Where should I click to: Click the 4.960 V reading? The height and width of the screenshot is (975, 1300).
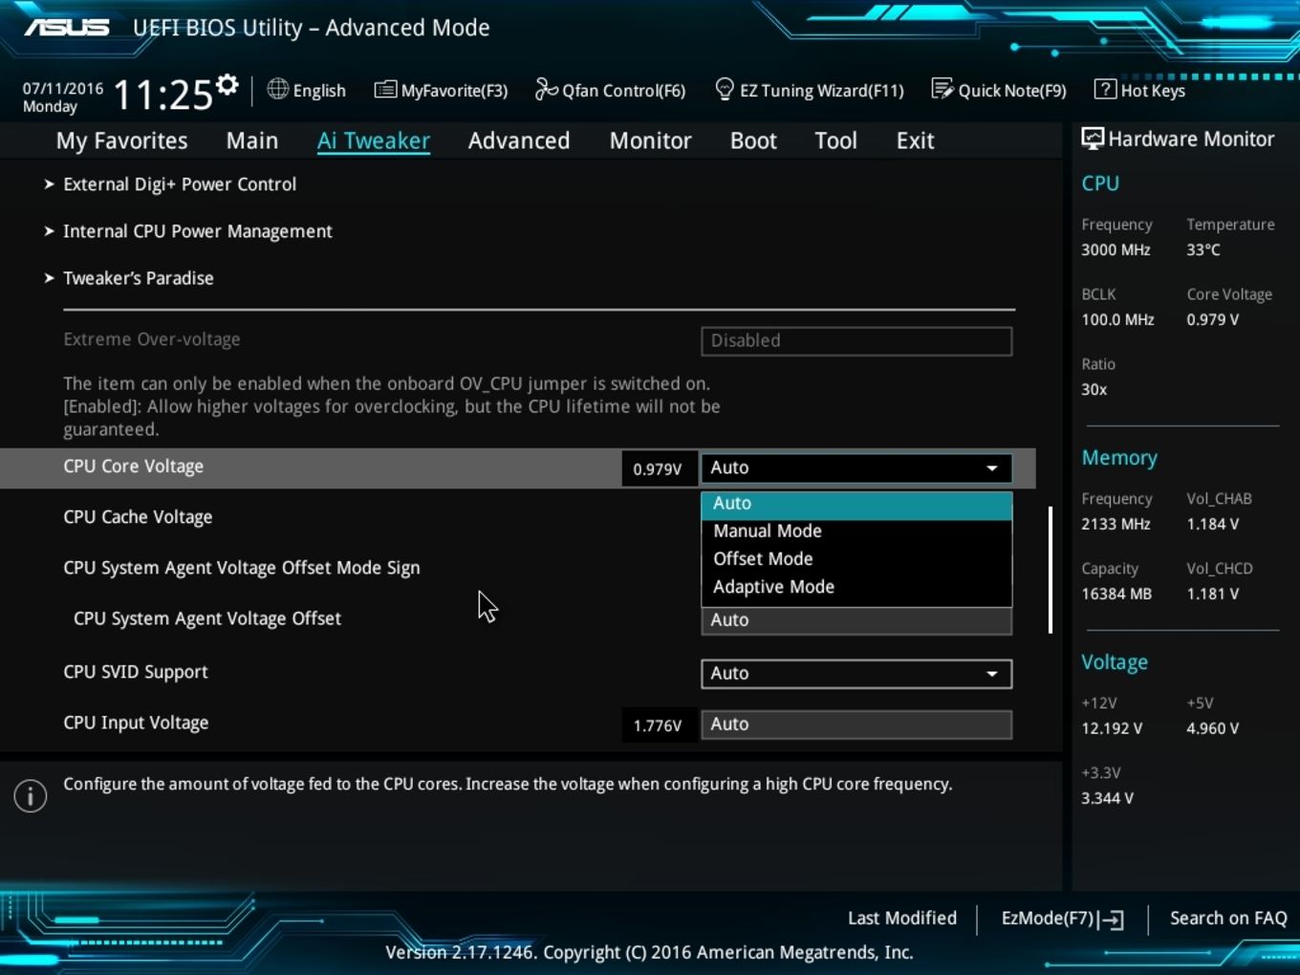(1213, 729)
